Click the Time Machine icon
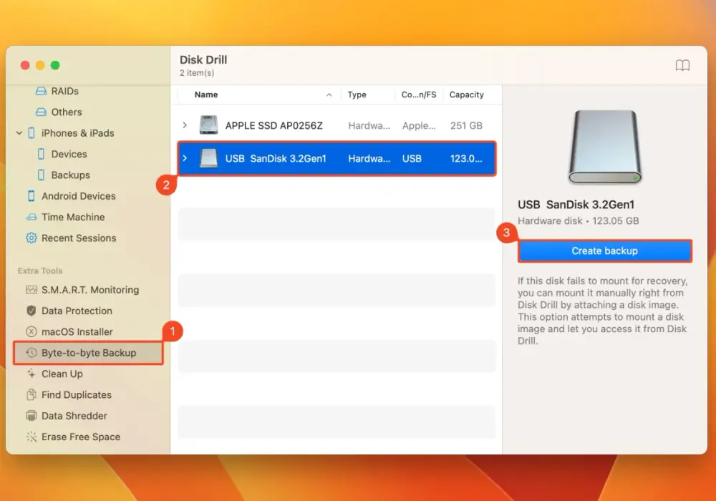Viewport: 716px width, 501px height. (x=31, y=217)
